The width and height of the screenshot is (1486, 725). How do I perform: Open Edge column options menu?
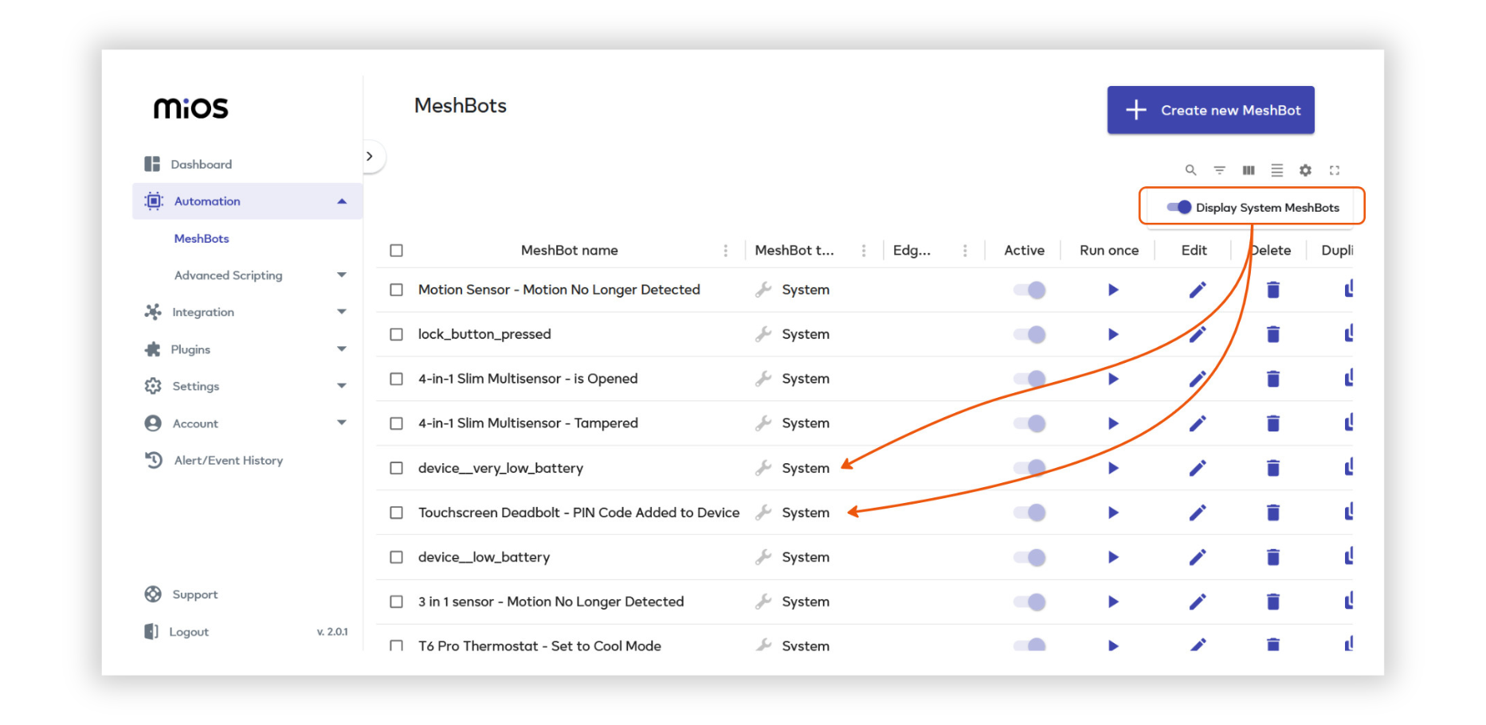pos(965,251)
